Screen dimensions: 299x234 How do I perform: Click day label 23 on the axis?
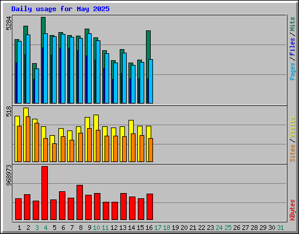tap(210, 228)
